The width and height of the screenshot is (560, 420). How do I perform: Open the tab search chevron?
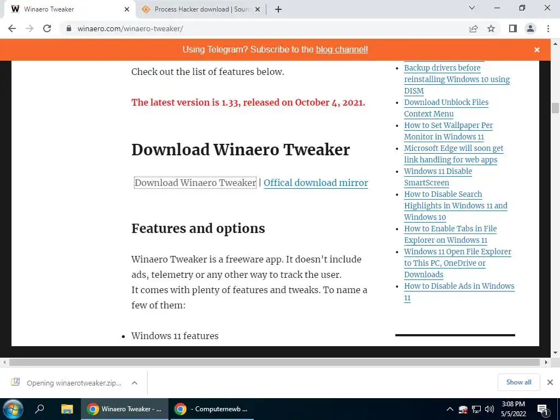[x=472, y=8]
